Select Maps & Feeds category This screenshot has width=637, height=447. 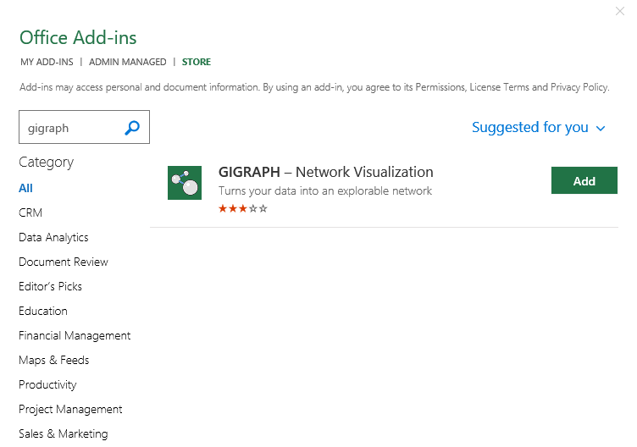point(54,360)
